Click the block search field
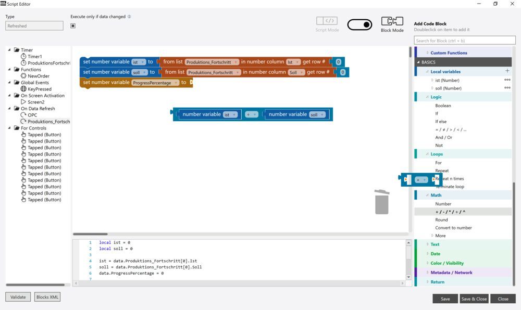 tap(463, 40)
